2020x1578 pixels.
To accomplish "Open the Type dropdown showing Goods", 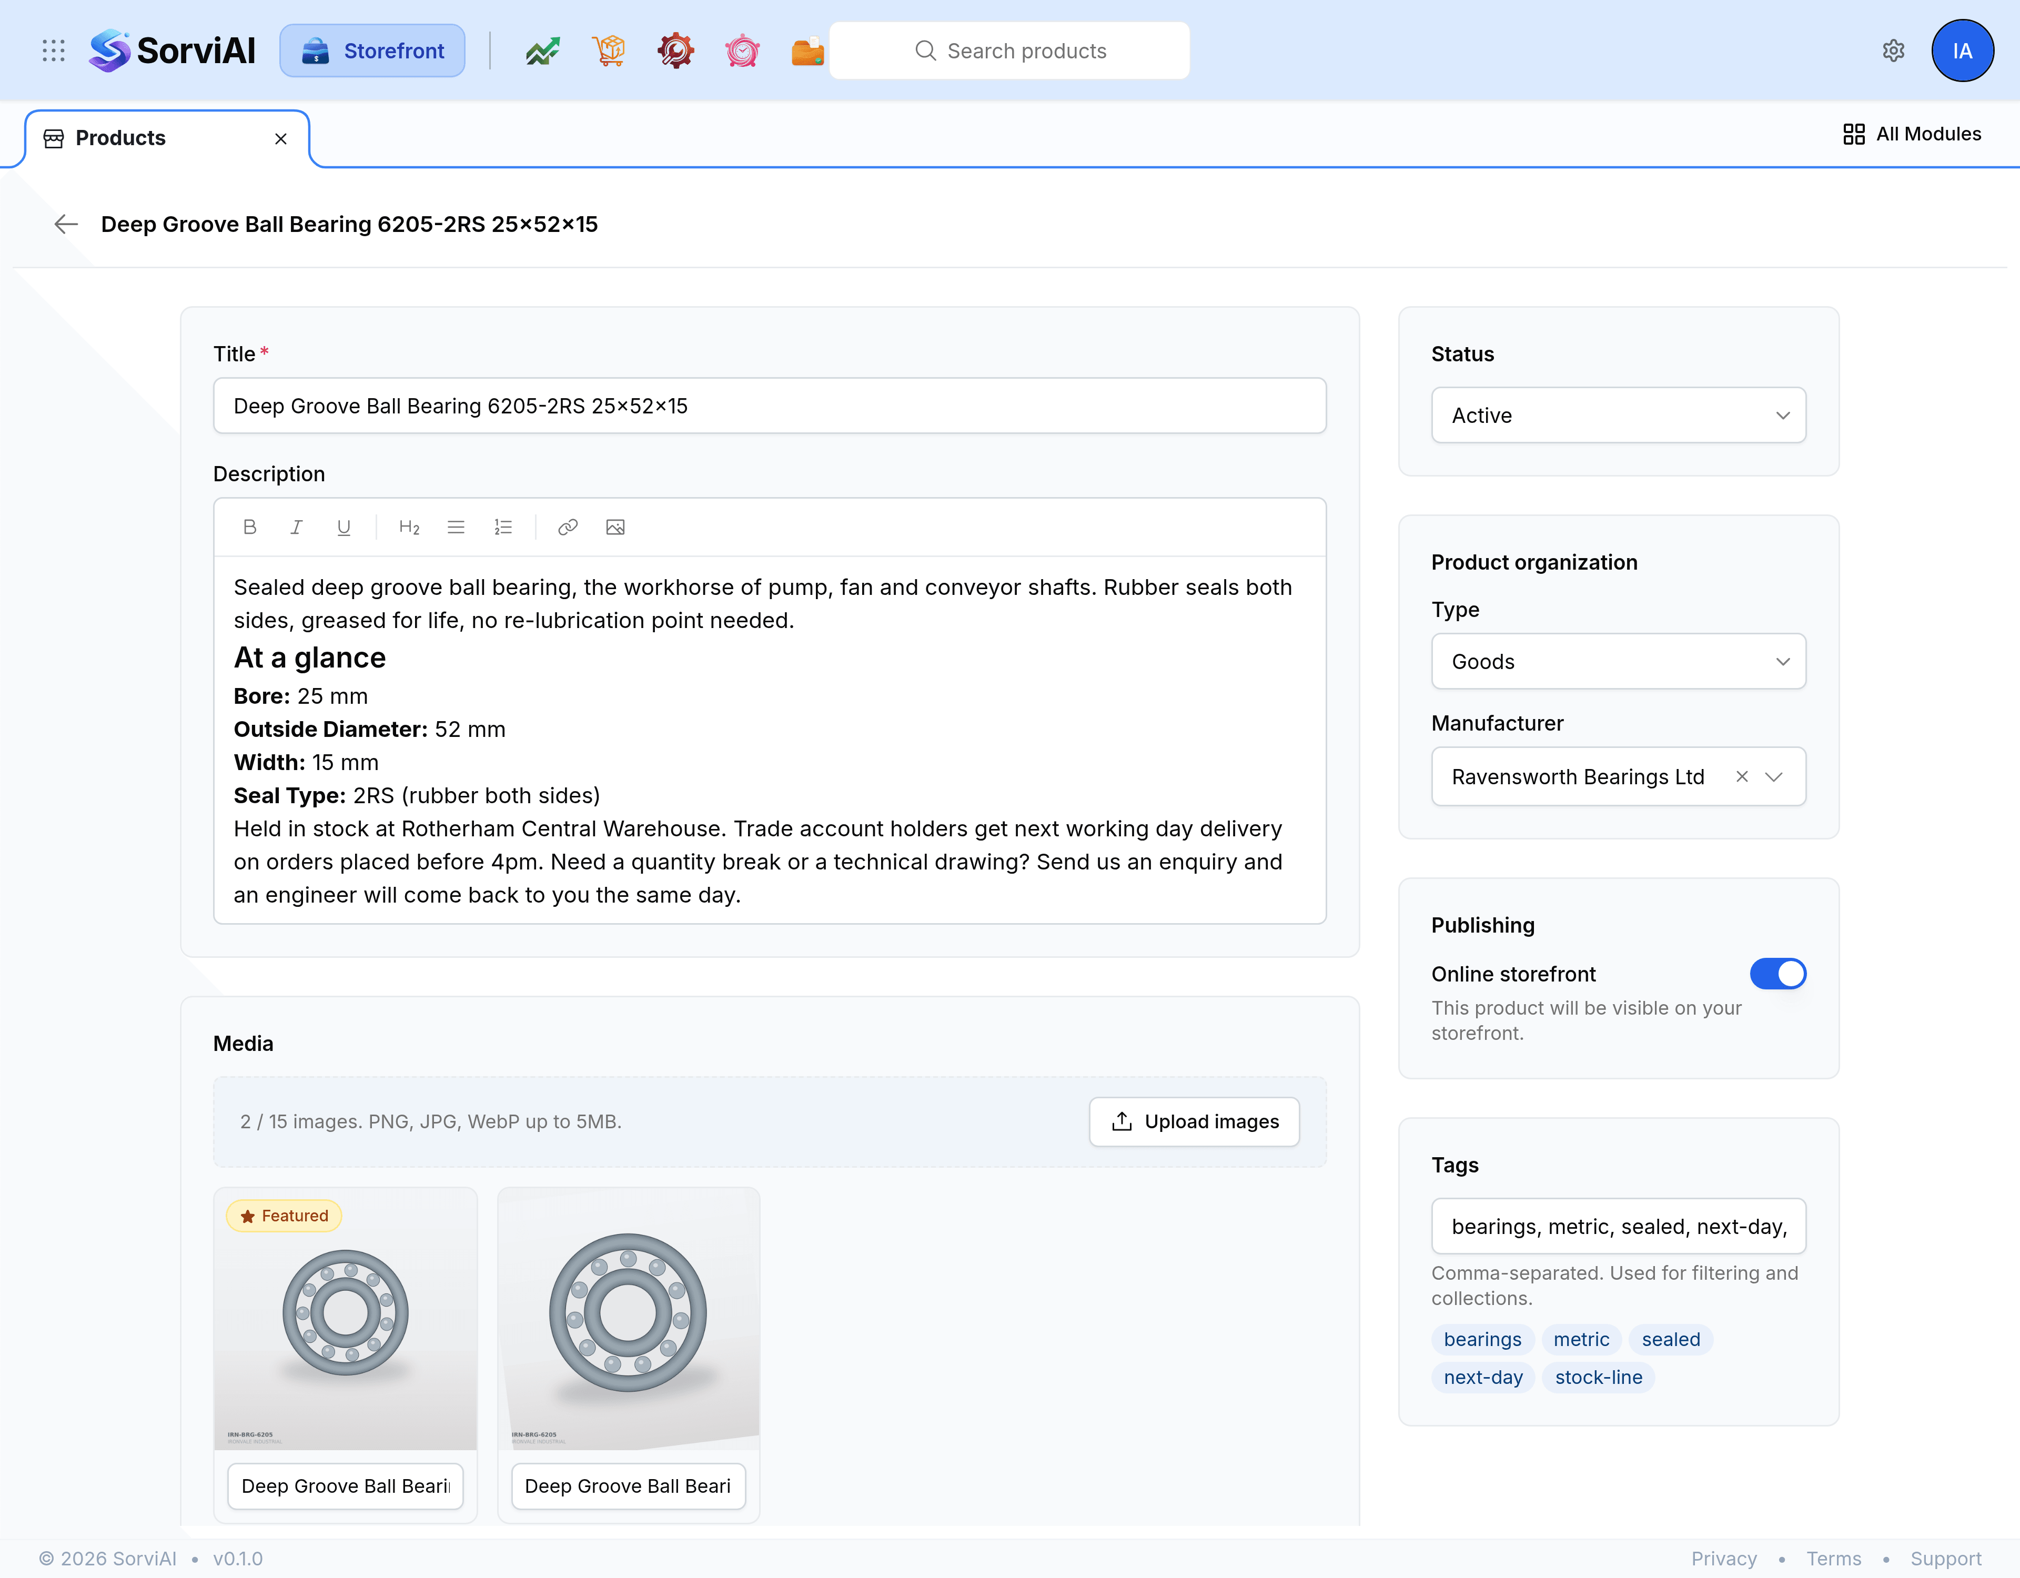I will click(x=1618, y=661).
